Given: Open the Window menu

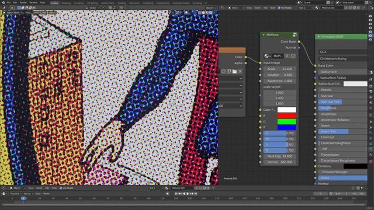Looking at the screenshot, I should pyautogui.click(x=33, y=2).
